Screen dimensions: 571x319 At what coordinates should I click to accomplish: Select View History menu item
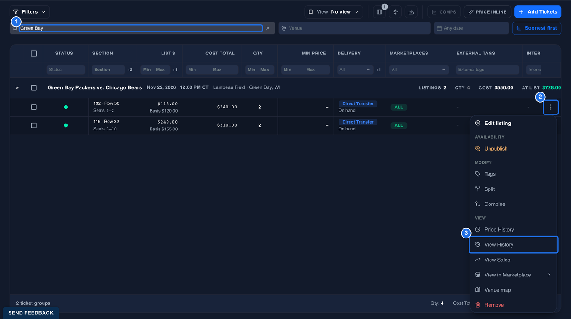513,244
